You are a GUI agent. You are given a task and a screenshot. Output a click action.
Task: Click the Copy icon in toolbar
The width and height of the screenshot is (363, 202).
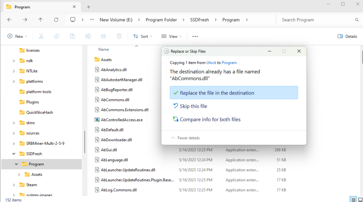[x=57, y=36]
